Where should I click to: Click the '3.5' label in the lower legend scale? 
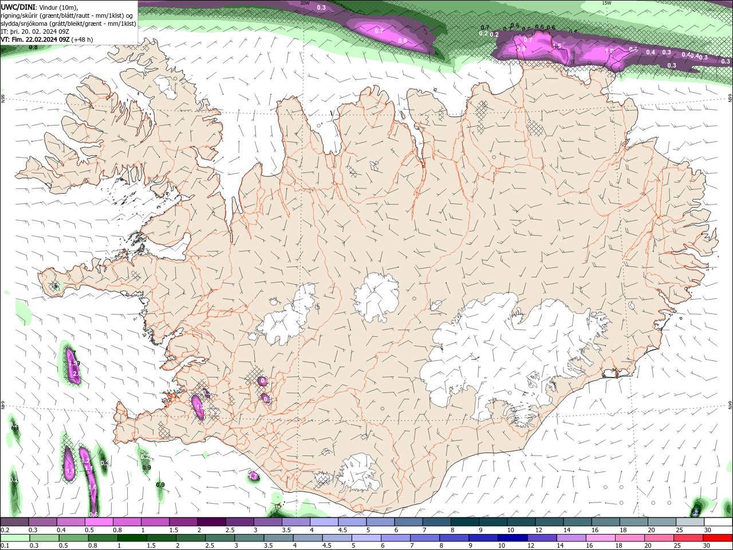[268, 546]
